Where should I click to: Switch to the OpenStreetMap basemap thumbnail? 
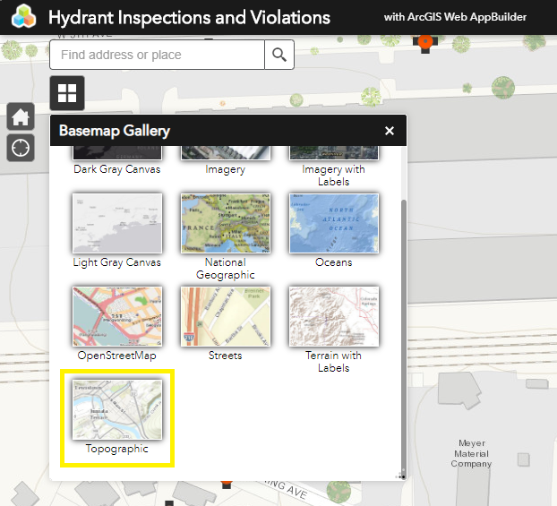coord(117,316)
